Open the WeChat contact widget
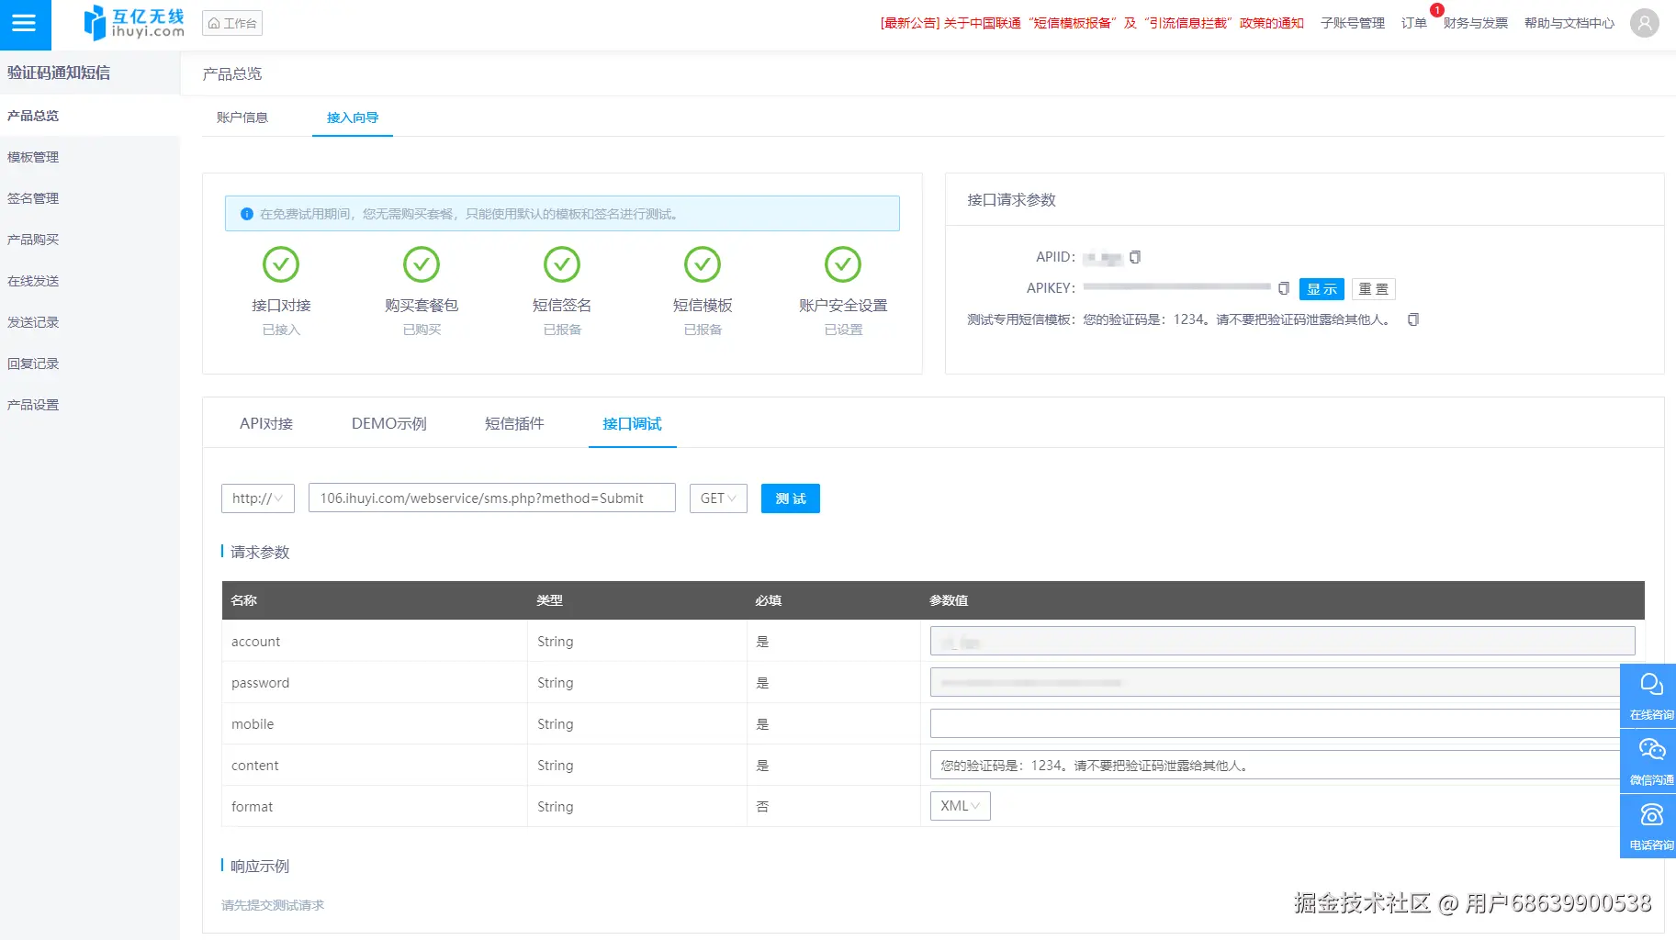The width and height of the screenshot is (1676, 940). [1649, 761]
